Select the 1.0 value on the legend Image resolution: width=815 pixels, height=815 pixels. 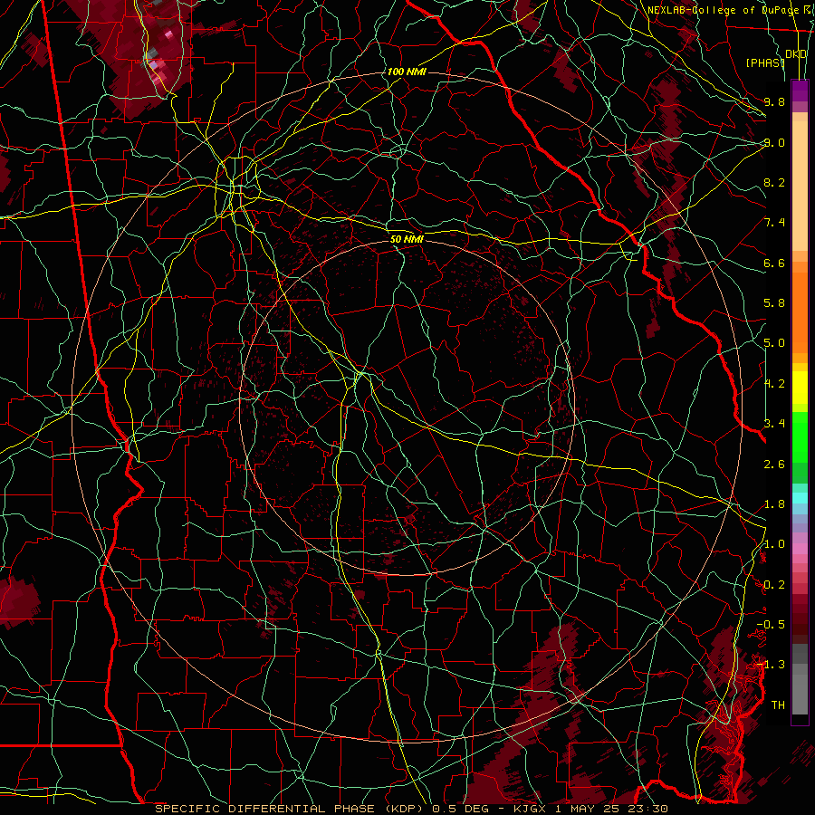point(774,544)
